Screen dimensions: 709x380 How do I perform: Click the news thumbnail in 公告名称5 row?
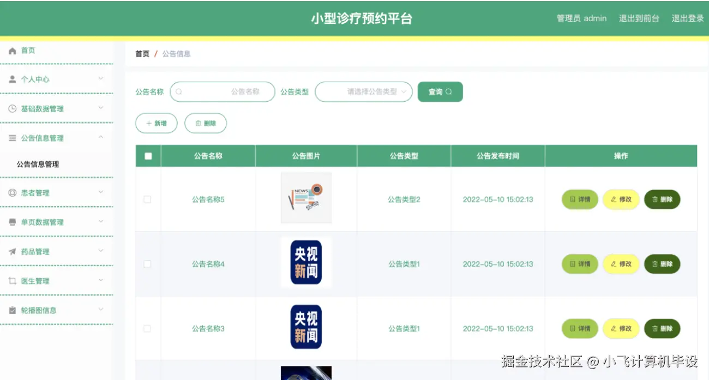click(x=306, y=198)
